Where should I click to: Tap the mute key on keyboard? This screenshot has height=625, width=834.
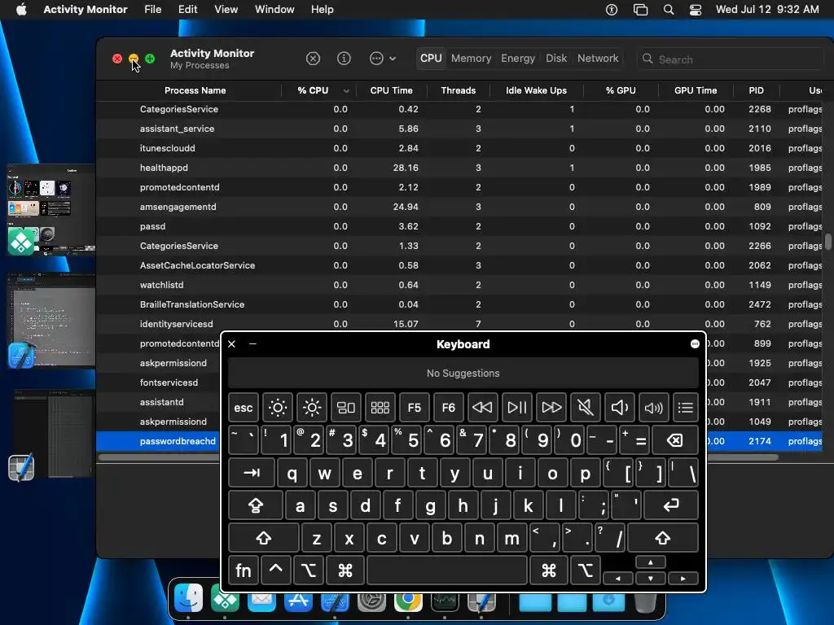coord(585,408)
